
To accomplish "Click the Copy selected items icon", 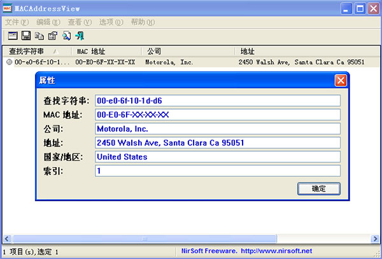I will (39, 36).
